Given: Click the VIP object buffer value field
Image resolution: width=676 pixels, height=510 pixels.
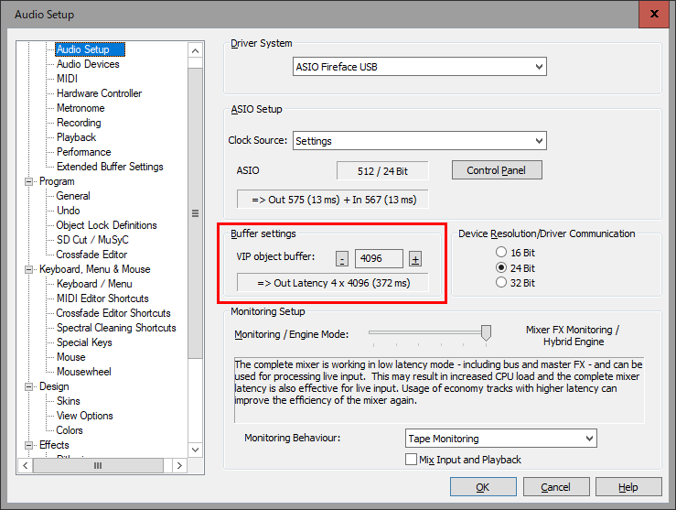Looking at the screenshot, I should [x=378, y=259].
